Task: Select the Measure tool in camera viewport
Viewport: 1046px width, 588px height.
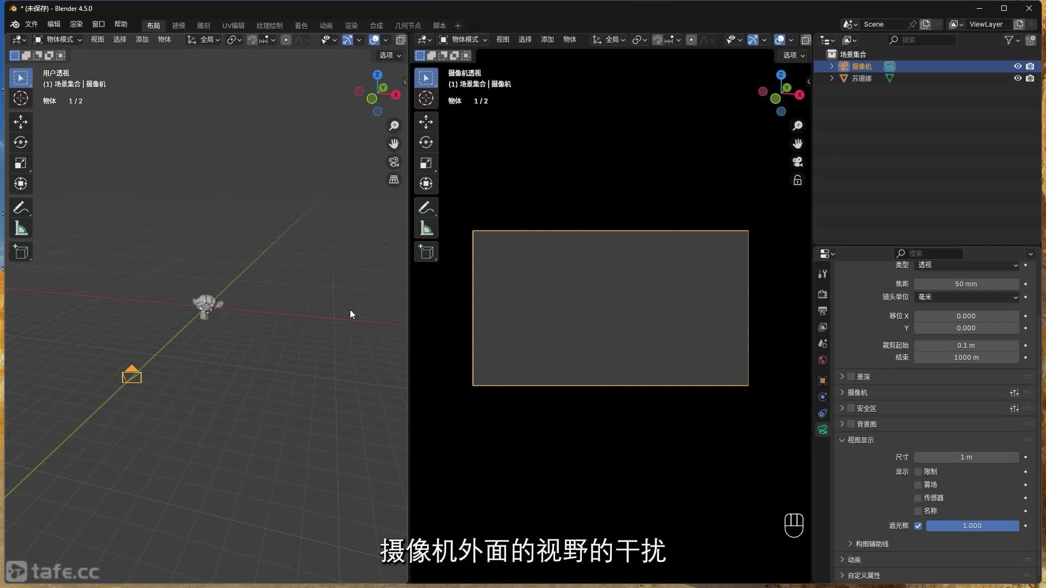Action: click(x=426, y=229)
